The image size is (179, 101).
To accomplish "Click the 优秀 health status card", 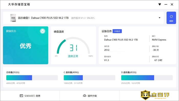I will [x=26, y=45].
